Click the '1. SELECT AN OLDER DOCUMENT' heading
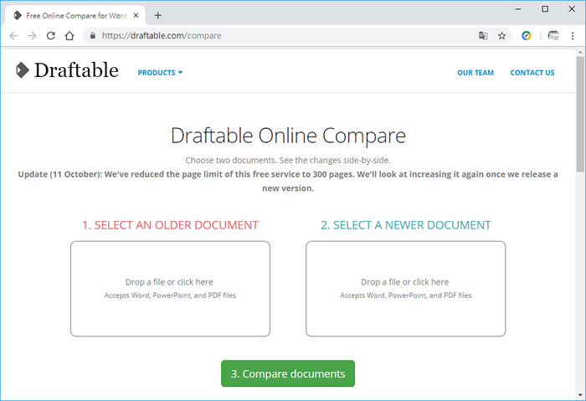The image size is (586, 401). click(x=170, y=225)
